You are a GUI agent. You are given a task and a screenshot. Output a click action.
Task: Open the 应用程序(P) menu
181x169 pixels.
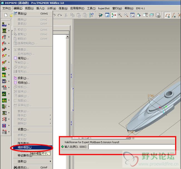pos(77,8)
